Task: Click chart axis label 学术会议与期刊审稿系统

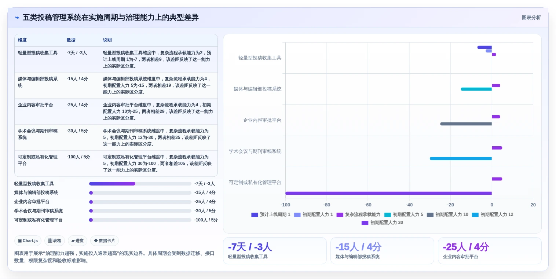Action: (255, 151)
